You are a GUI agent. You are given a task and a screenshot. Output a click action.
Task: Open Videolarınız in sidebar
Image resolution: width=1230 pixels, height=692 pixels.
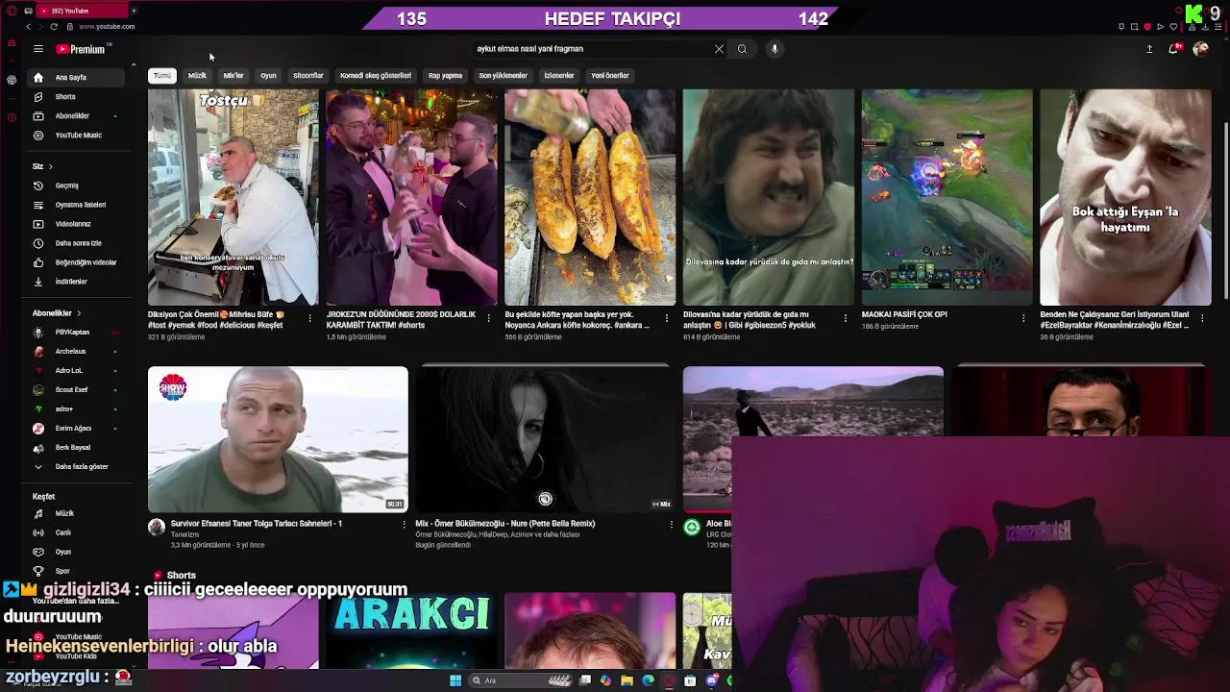(x=78, y=224)
